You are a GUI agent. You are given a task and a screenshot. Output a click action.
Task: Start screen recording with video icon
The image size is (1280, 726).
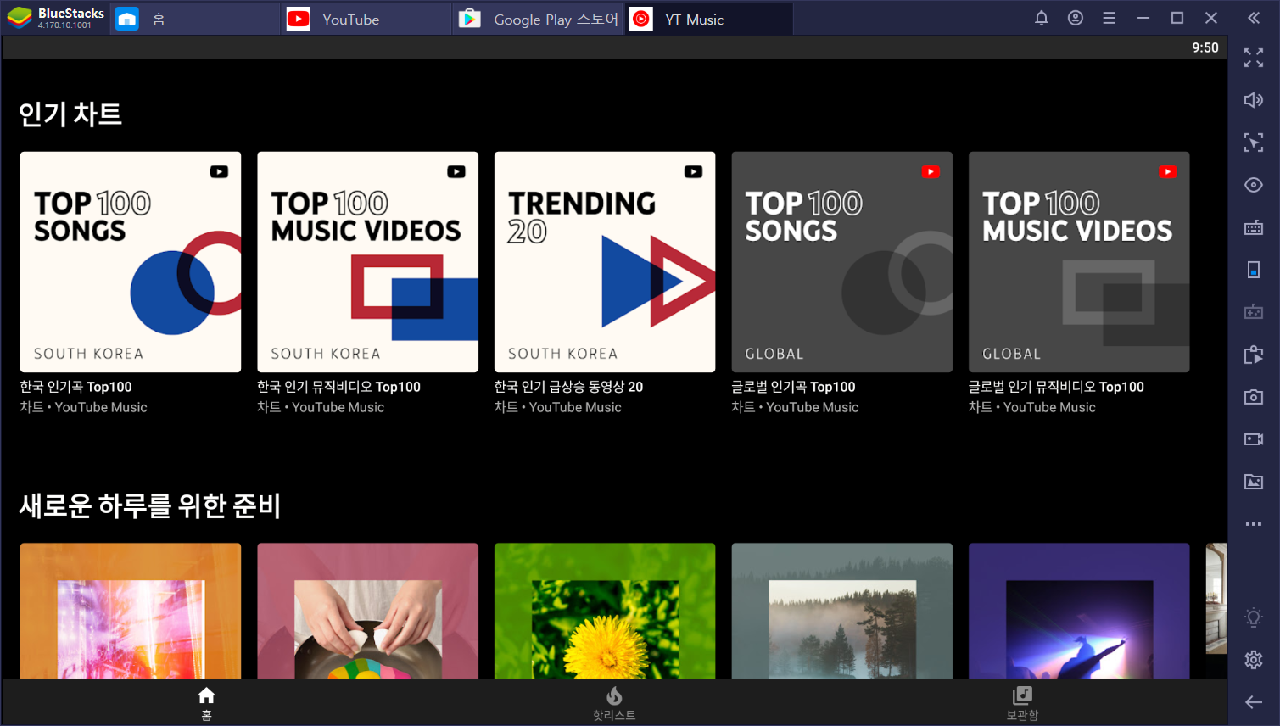(x=1254, y=439)
